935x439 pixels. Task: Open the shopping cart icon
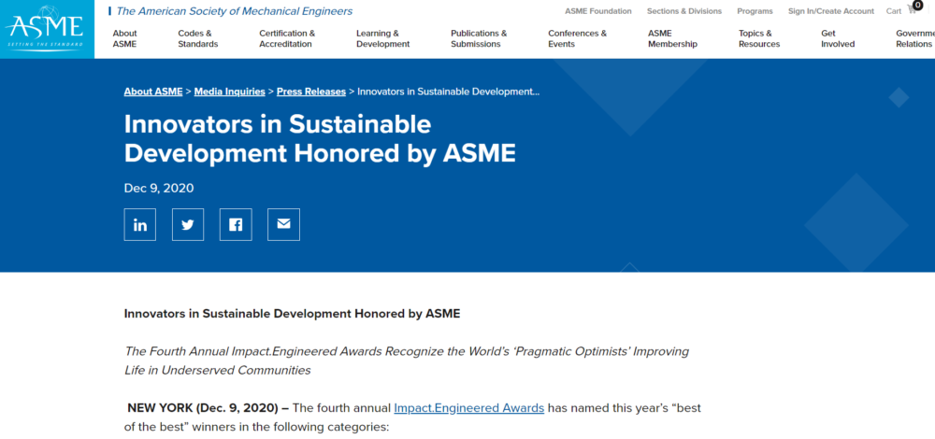coord(912,10)
